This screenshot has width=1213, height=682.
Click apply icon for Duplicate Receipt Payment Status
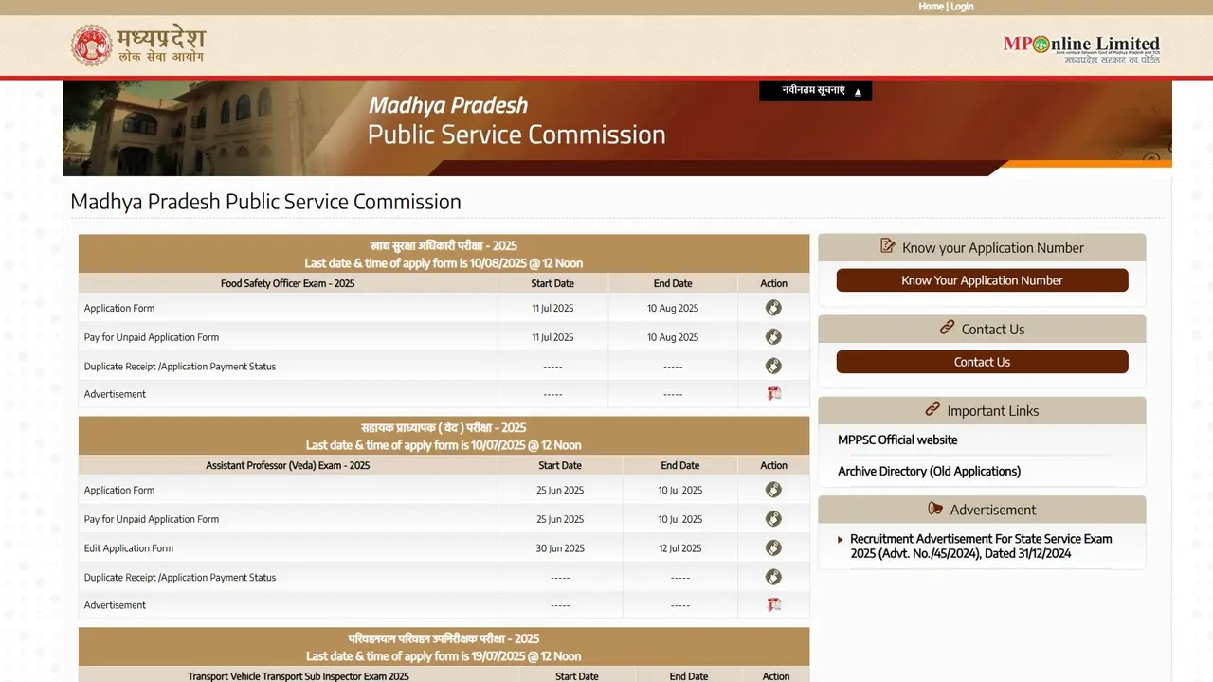[773, 366]
